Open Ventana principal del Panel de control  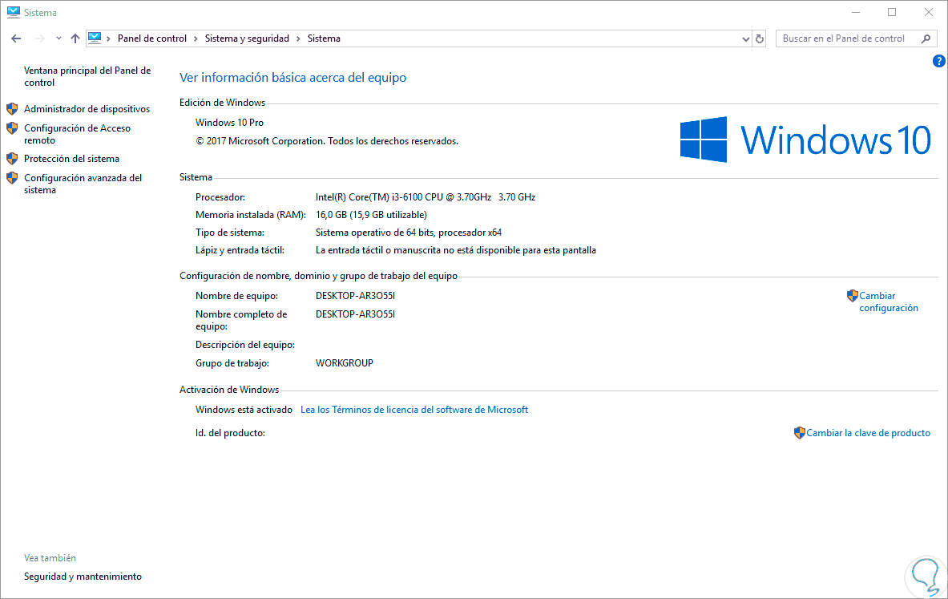pyautogui.click(x=87, y=76)
